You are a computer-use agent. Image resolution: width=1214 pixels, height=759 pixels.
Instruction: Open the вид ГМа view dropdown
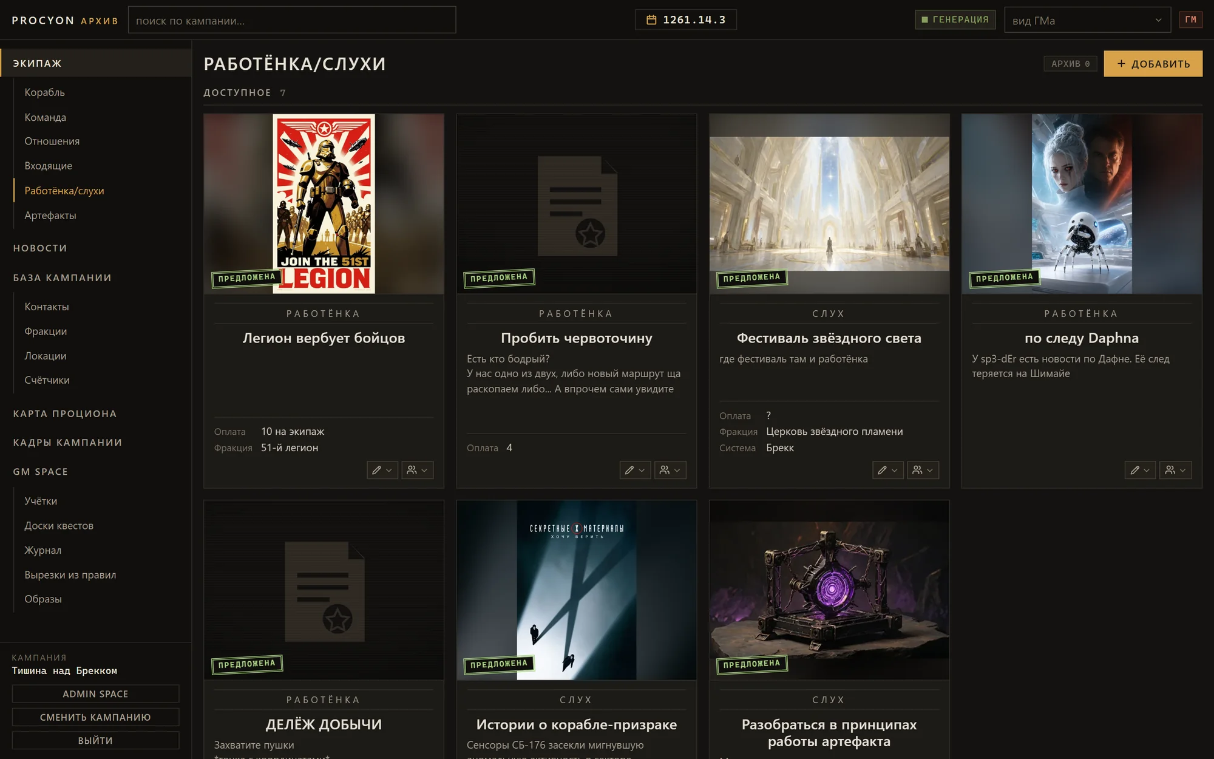tap(1087, 20)
